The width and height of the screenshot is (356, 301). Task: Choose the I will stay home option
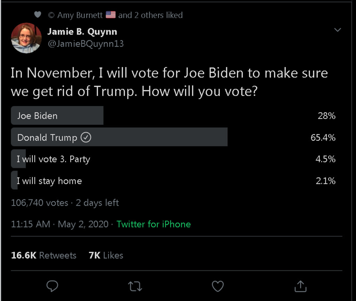(x=49, y=181)
